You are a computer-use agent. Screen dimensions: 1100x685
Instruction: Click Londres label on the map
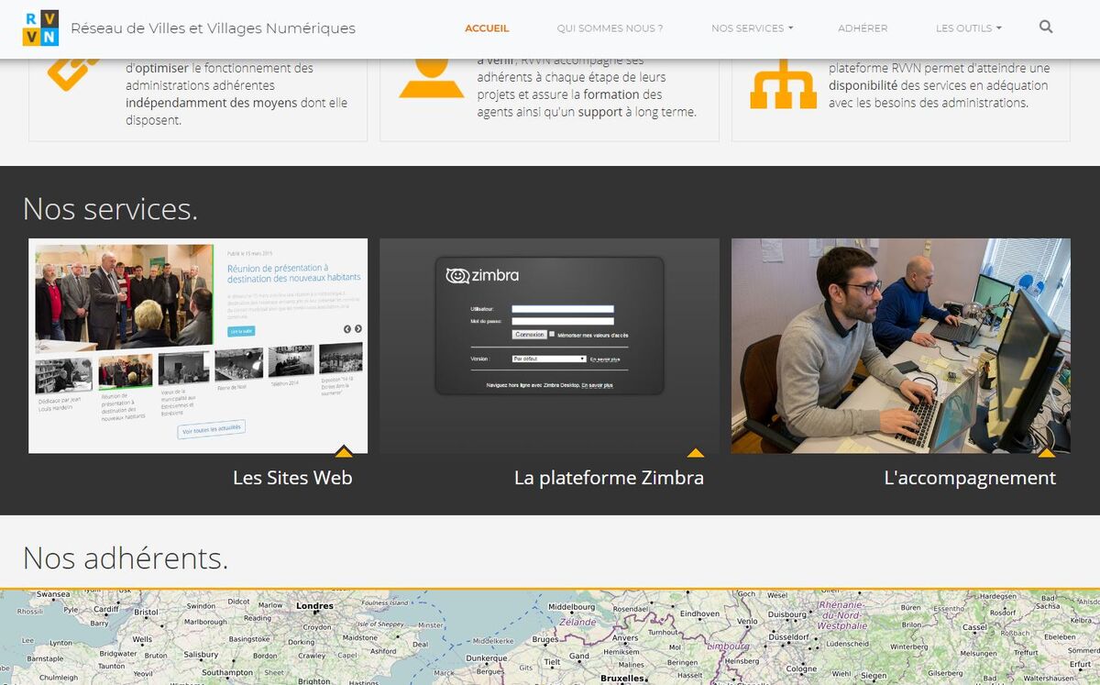[x=314, y=606]
